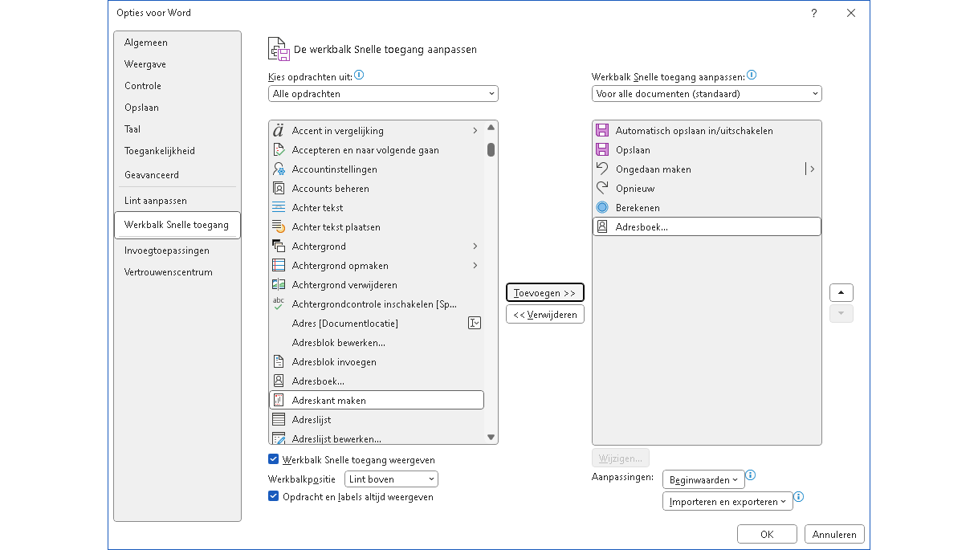Click the Ongedaan maken undo icon

click(x=602, y=169)
